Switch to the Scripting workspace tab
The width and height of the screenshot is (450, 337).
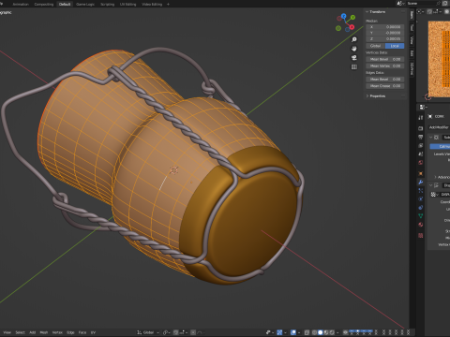coord(107,5)
